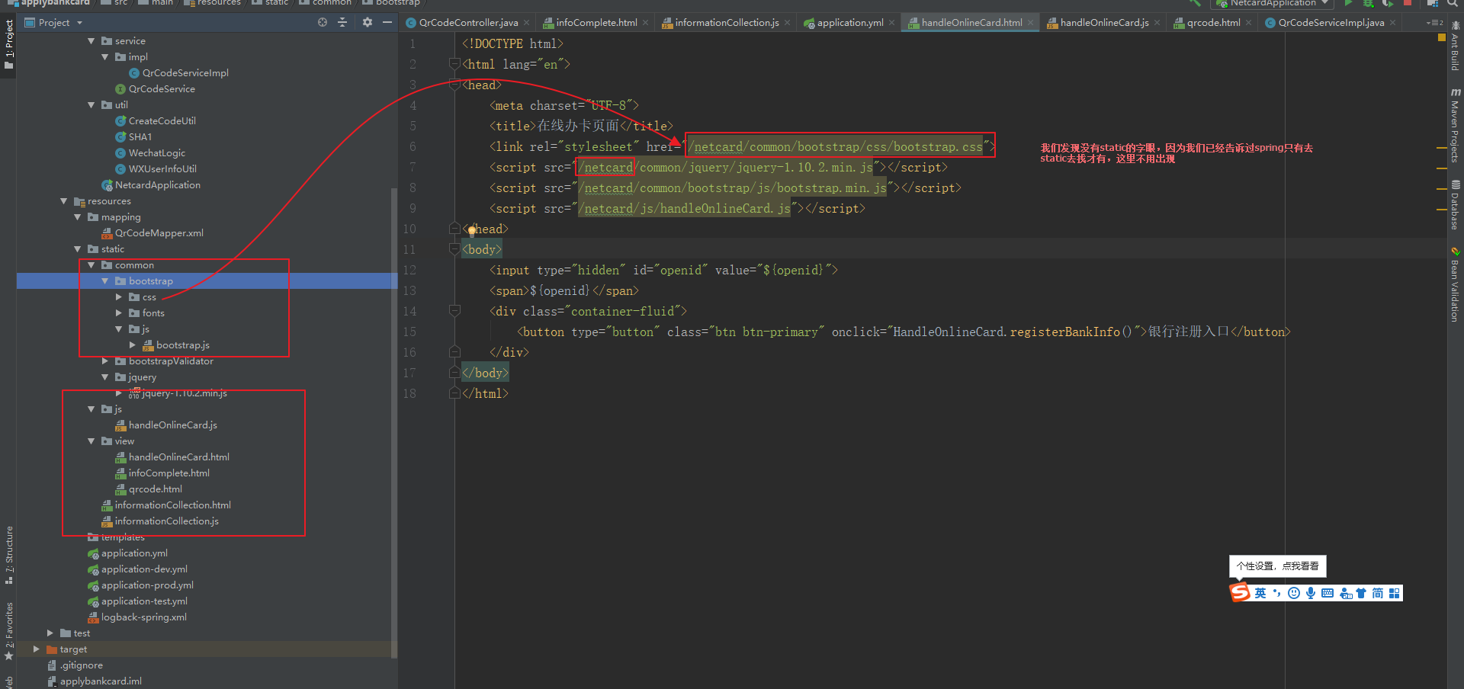Click the 个性设置，点我看看 popup
The width and height of the screenshot is (1464, 689).
1277,566
